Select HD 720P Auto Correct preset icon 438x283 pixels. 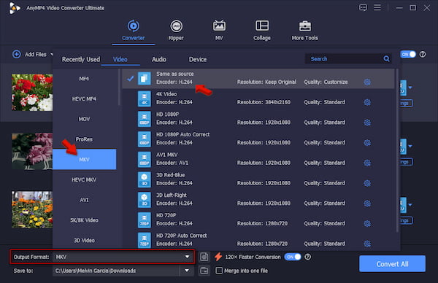point(144,240)
